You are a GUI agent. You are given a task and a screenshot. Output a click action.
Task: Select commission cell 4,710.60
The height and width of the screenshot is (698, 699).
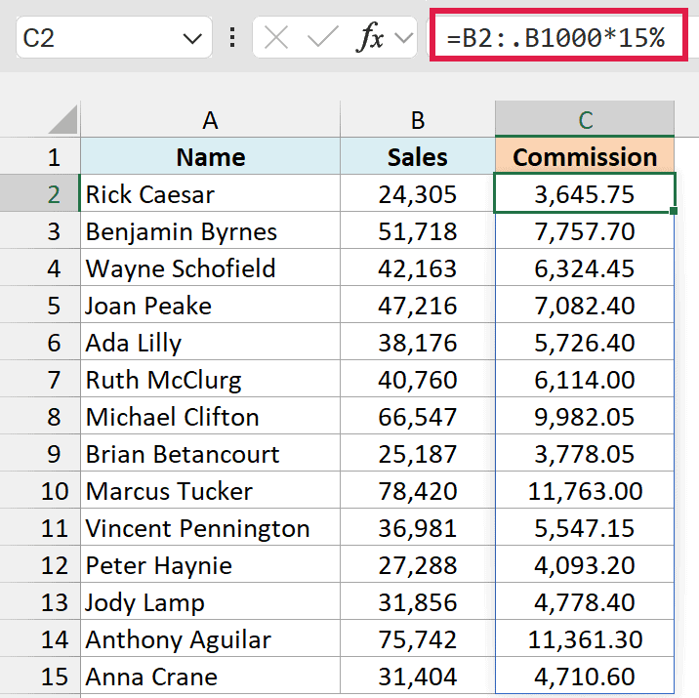coord(585,677)
